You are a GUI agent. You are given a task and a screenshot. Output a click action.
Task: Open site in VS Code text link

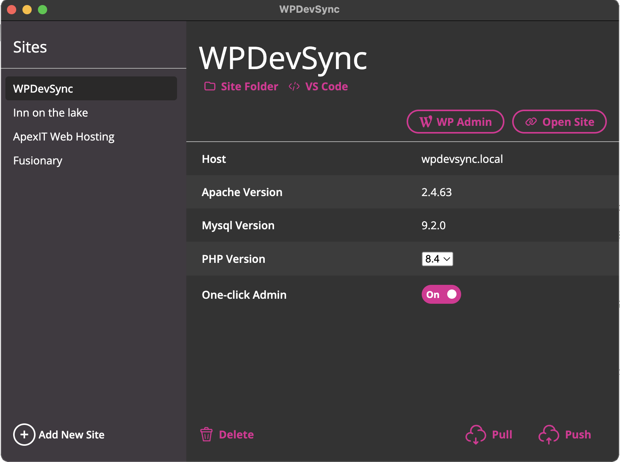point(327,86)
